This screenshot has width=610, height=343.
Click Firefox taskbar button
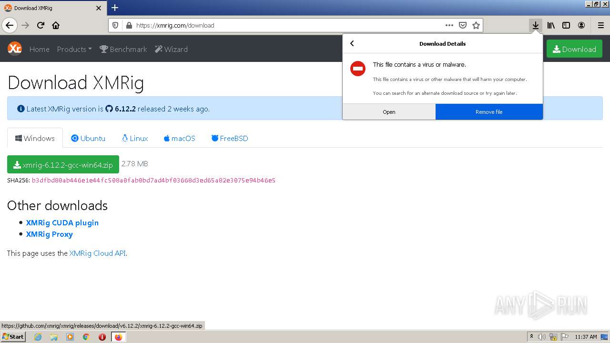(x=118, y=337)
